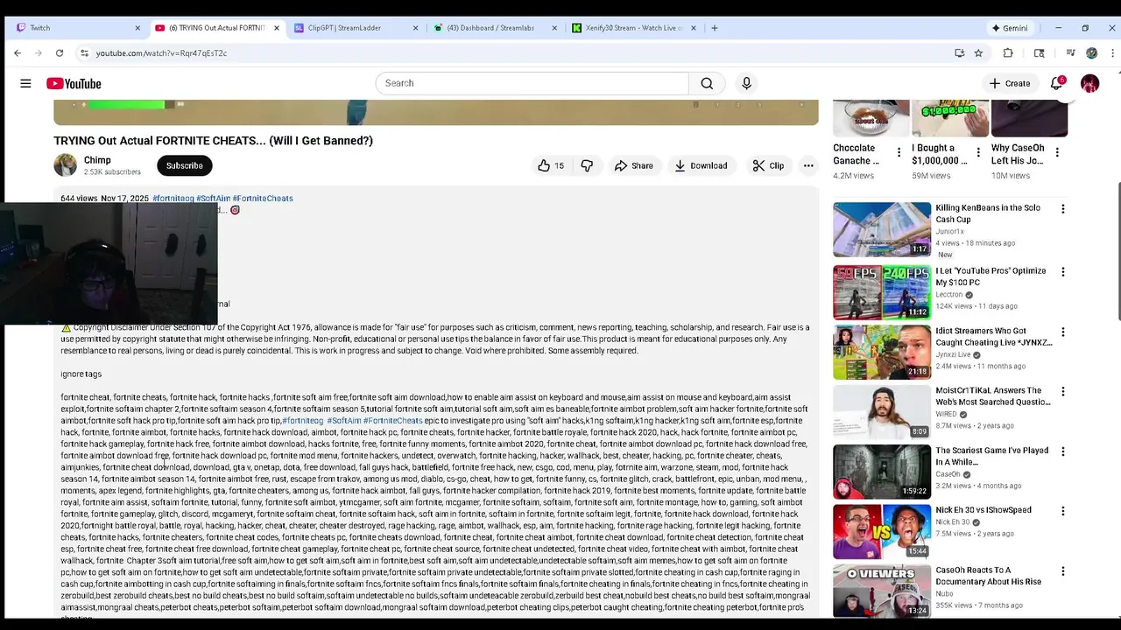Click the Create button
This screenshot has width=1121, height=630.
pos(1009,83)
